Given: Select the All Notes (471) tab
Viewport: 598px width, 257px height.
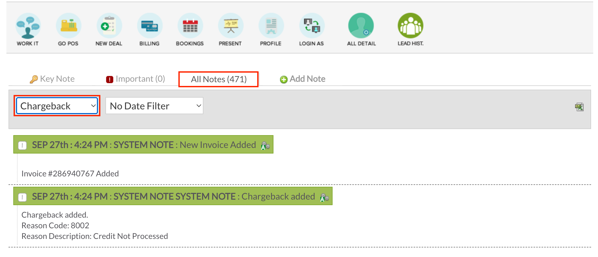Looking at the screenshot, I should point(219,79).
